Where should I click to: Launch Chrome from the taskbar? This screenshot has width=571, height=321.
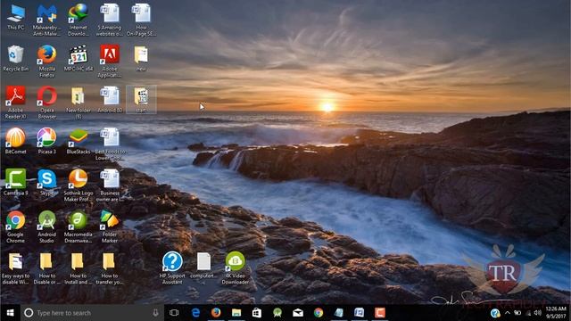(x=319, y=313)
